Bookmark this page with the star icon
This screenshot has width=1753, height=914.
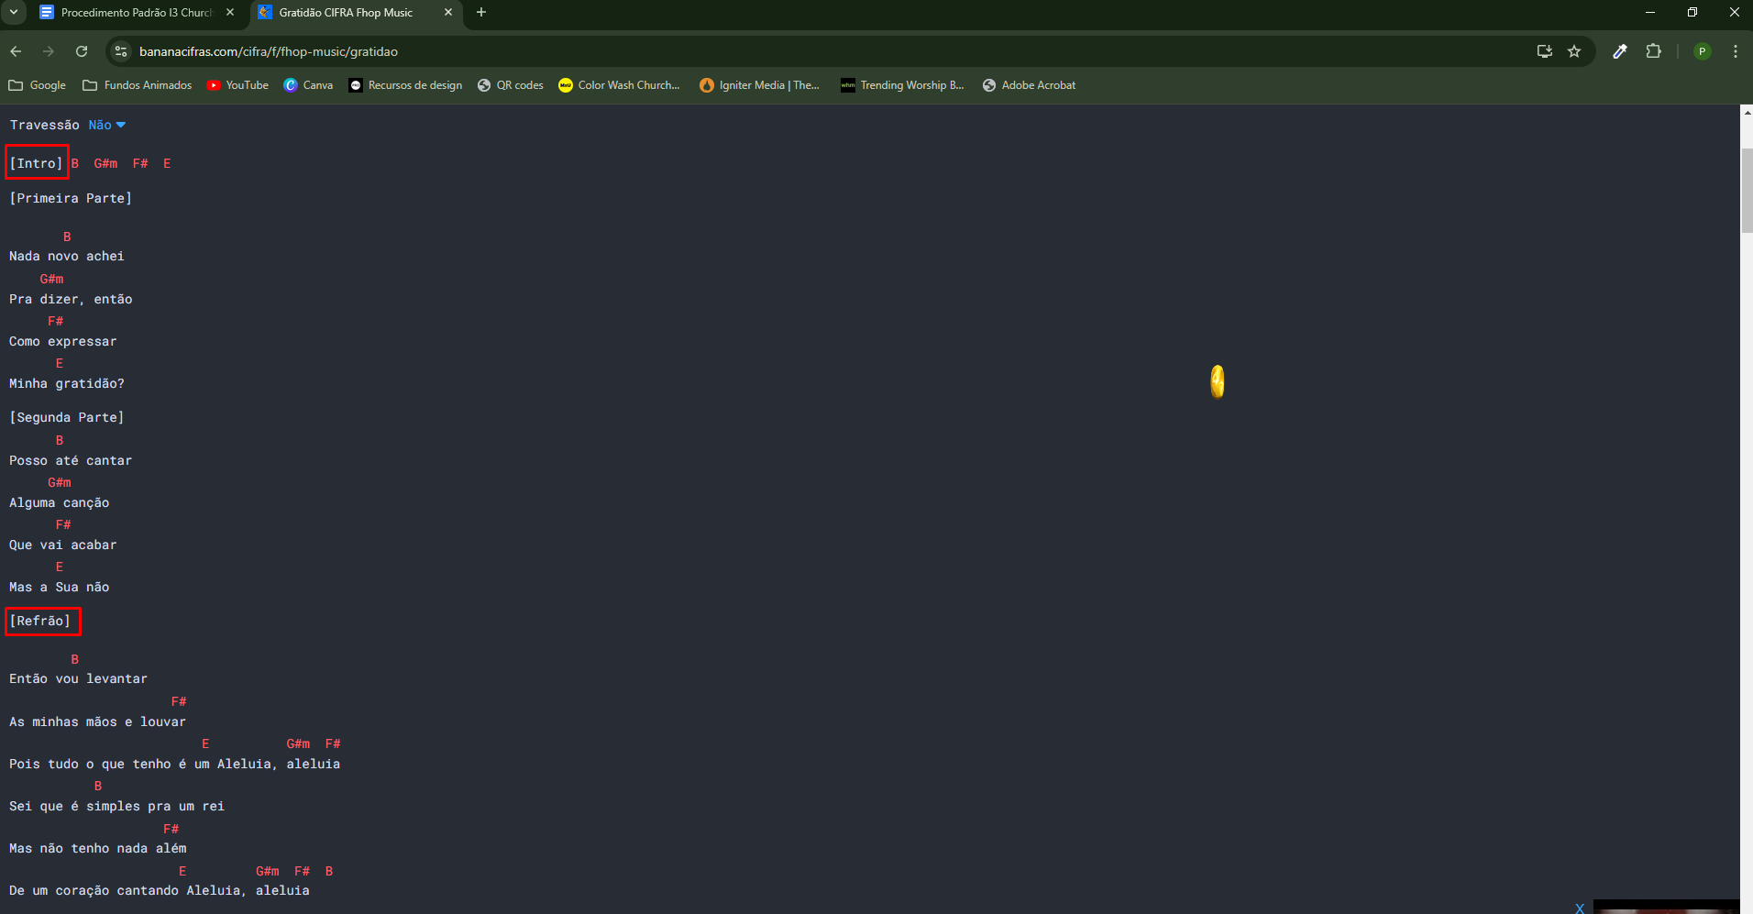[1574, 51]
